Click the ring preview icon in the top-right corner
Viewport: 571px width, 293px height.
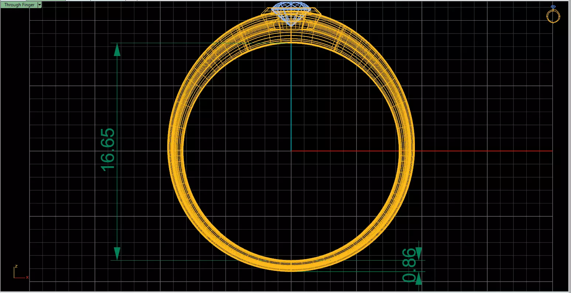point(553,14)
